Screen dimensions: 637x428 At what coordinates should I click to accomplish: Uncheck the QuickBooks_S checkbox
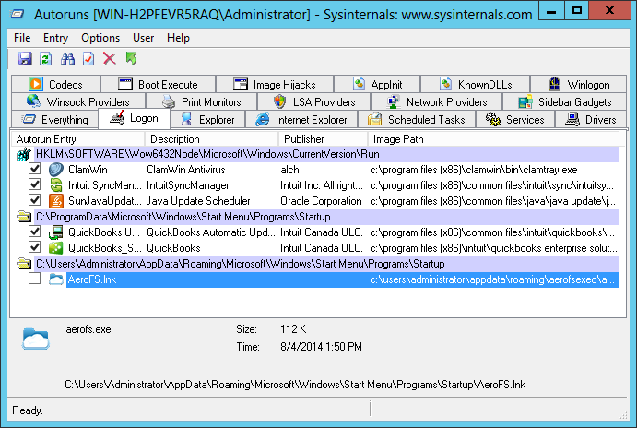pyautogui.click(x=35, y=247)
